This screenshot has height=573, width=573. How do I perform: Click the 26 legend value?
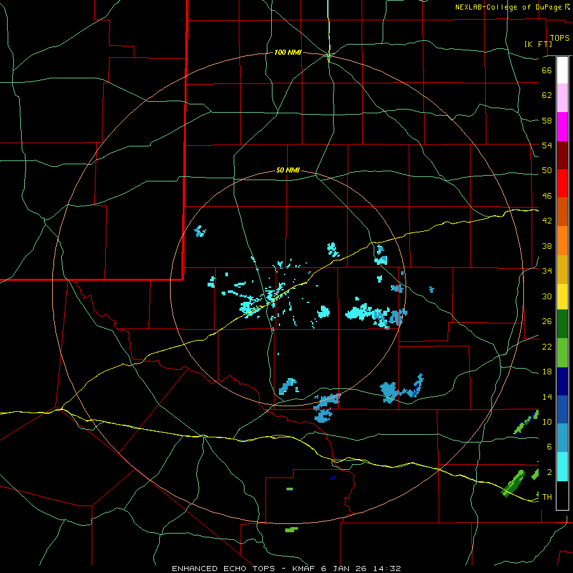547,322
